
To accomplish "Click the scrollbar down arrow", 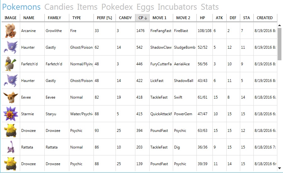I will pos(280,168).
